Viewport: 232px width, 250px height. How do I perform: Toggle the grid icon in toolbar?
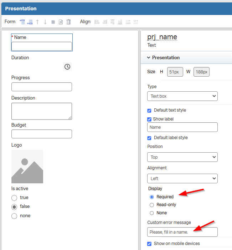point(53,22)
